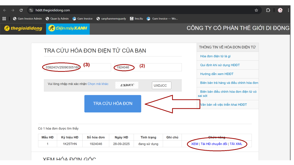The height and width of the screenshot is (165, 294).
Task: Open the browser extensions puzzle icon
Action: click(x=268, y=10)
